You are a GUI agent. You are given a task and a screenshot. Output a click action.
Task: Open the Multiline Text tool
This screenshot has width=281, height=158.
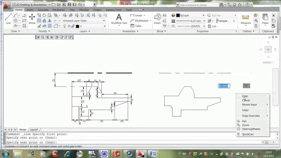[x=119, y=19]
